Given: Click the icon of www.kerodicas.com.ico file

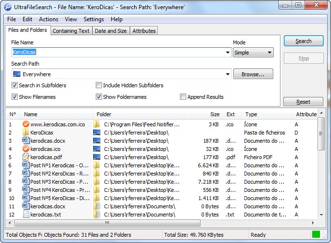Looking at the screenshot, I should (26, 124).
